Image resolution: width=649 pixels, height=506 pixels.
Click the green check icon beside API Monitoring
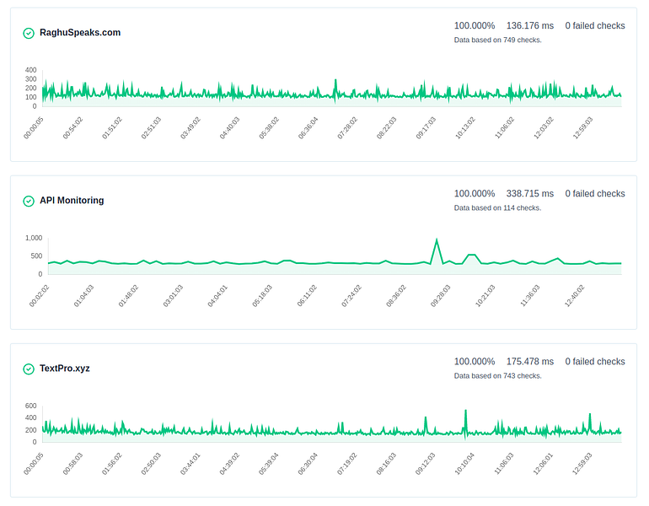[x=29, y=201]
